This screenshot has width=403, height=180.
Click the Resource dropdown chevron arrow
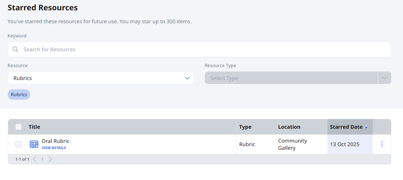187,78
